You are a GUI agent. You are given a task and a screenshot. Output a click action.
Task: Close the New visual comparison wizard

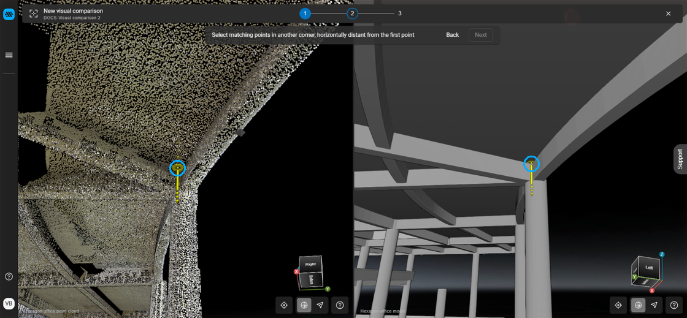point(668,13)
